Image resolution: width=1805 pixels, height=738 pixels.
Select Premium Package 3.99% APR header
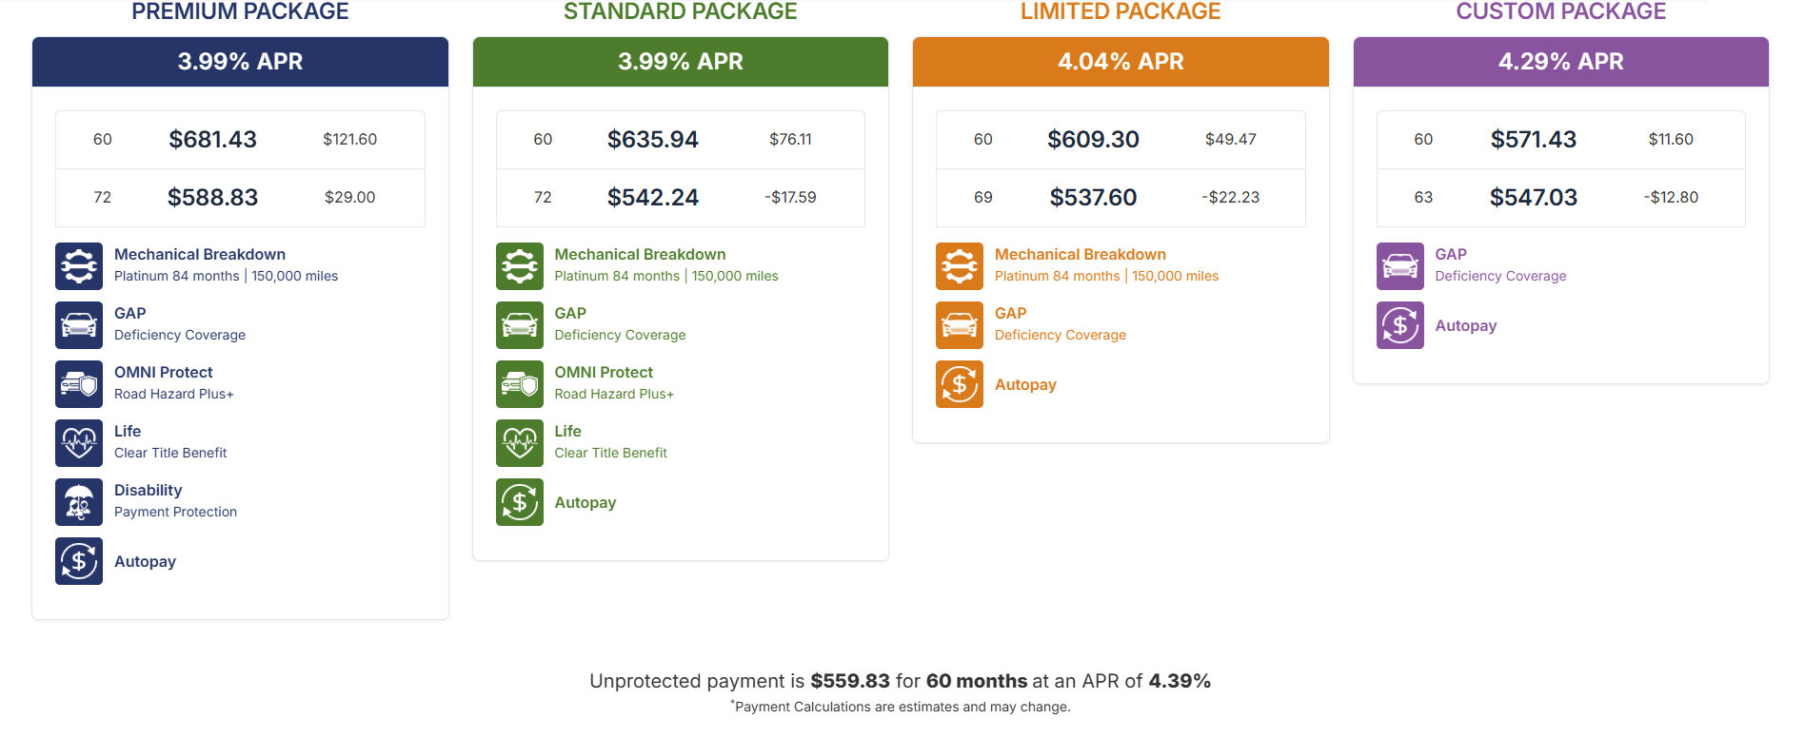point(240,62)
